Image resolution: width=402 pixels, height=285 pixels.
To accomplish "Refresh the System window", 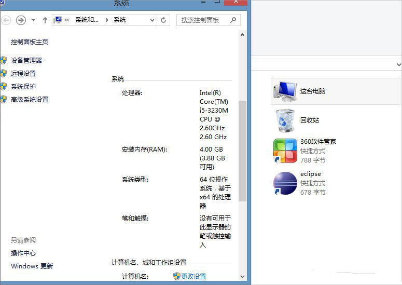I will (x=163, y=20).
